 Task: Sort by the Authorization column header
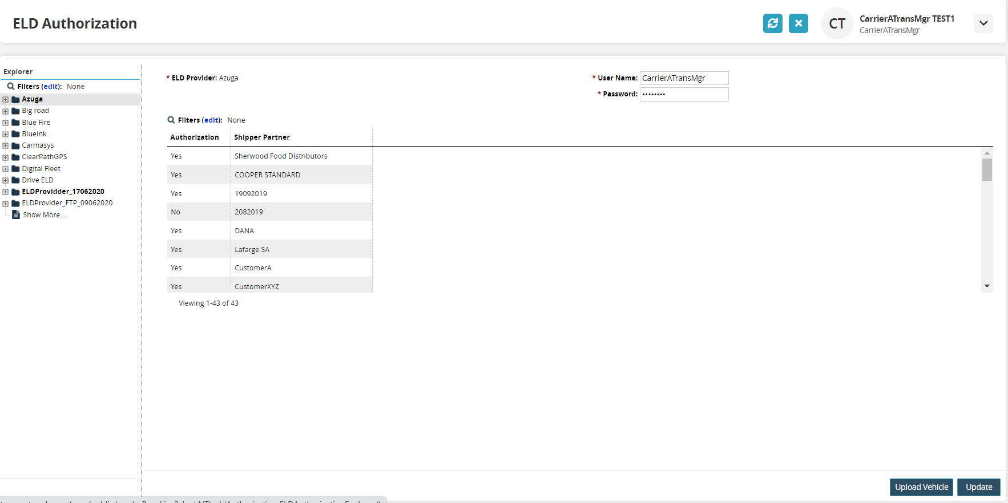click(195, 137)
